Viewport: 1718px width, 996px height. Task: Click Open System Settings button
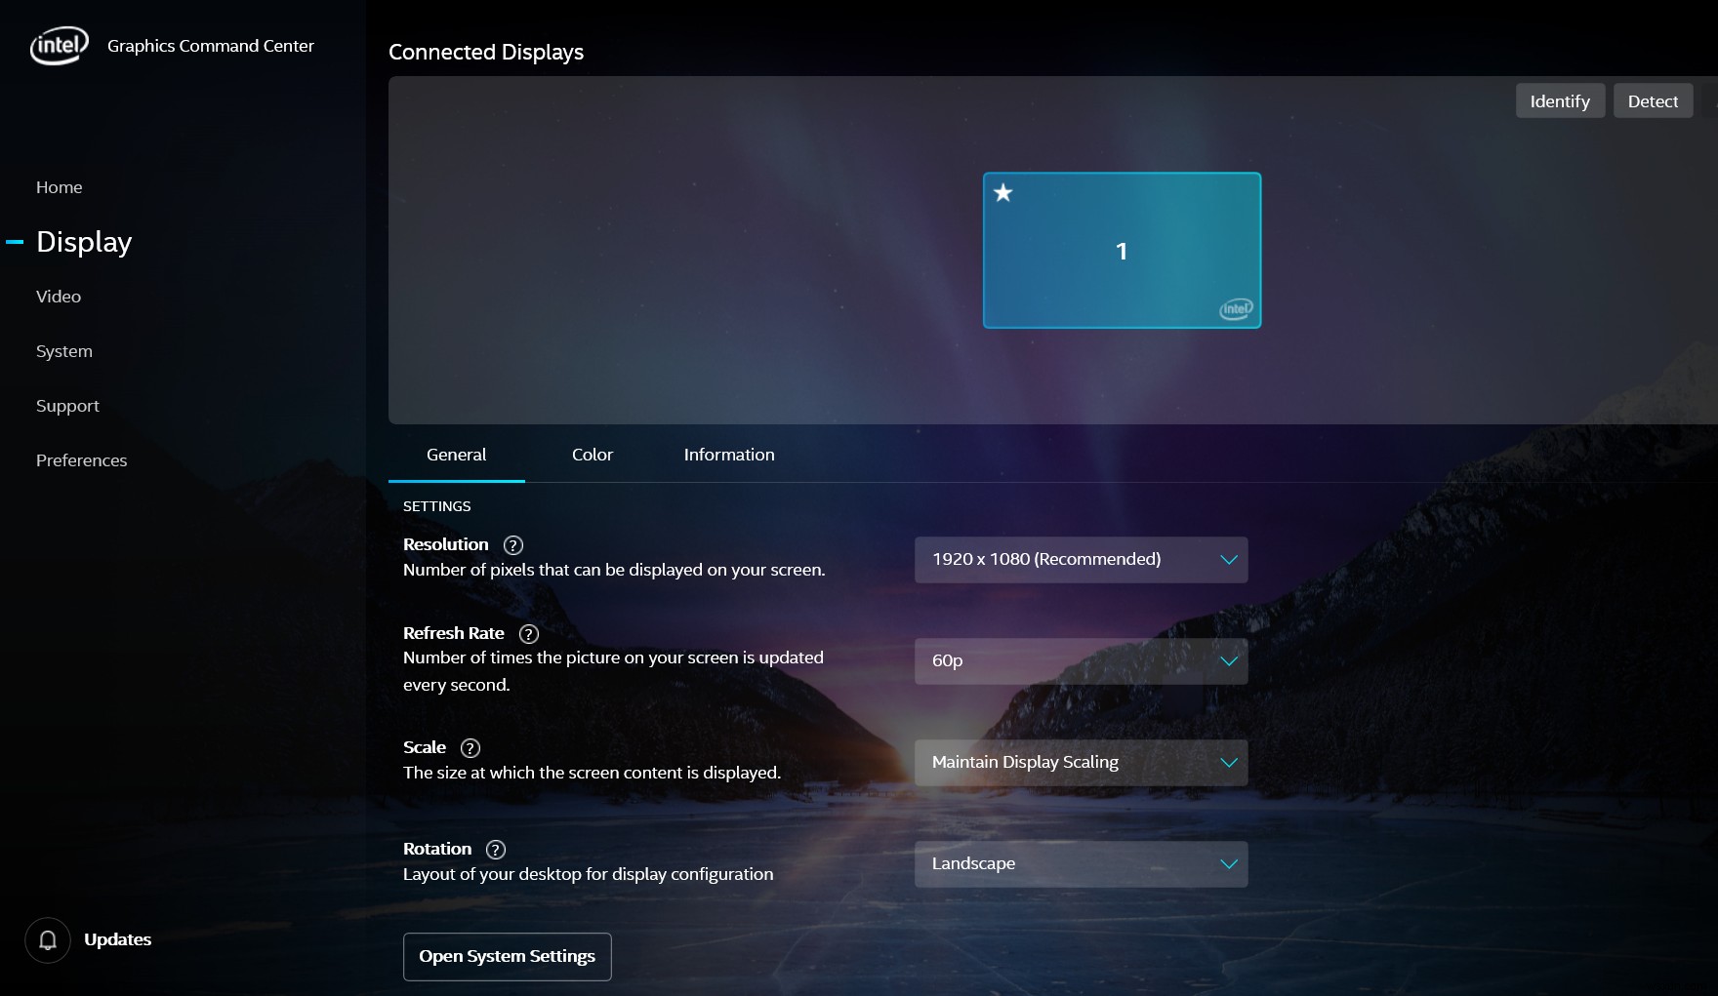[508, 957]
